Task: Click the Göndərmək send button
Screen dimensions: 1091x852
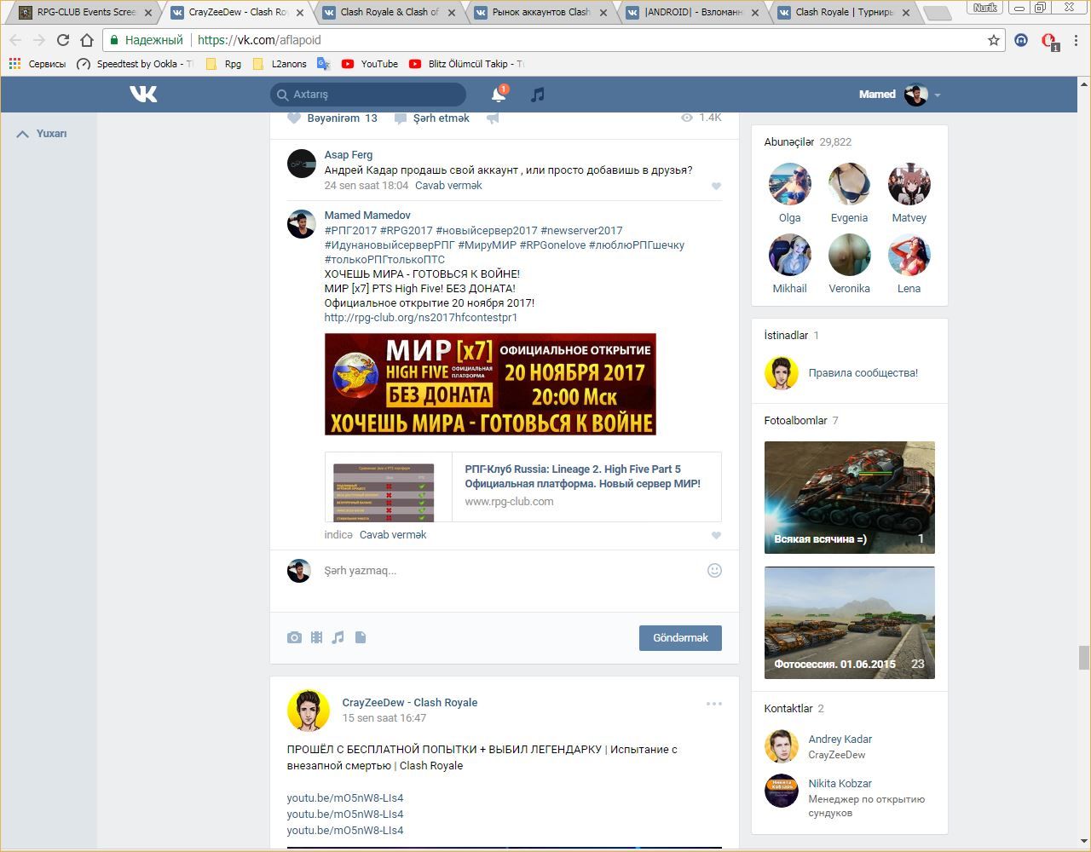Action: [x=680, y=638]
